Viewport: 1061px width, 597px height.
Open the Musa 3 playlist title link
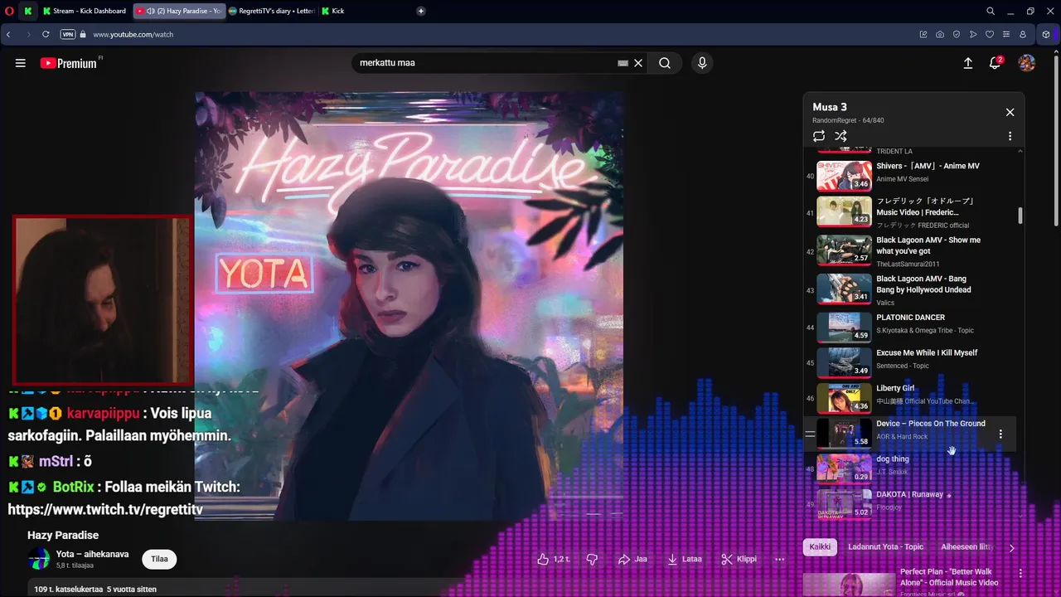coord(830,107)
